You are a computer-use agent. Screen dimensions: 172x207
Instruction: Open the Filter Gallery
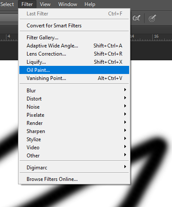pyautogui.click(x=74, y=38)
